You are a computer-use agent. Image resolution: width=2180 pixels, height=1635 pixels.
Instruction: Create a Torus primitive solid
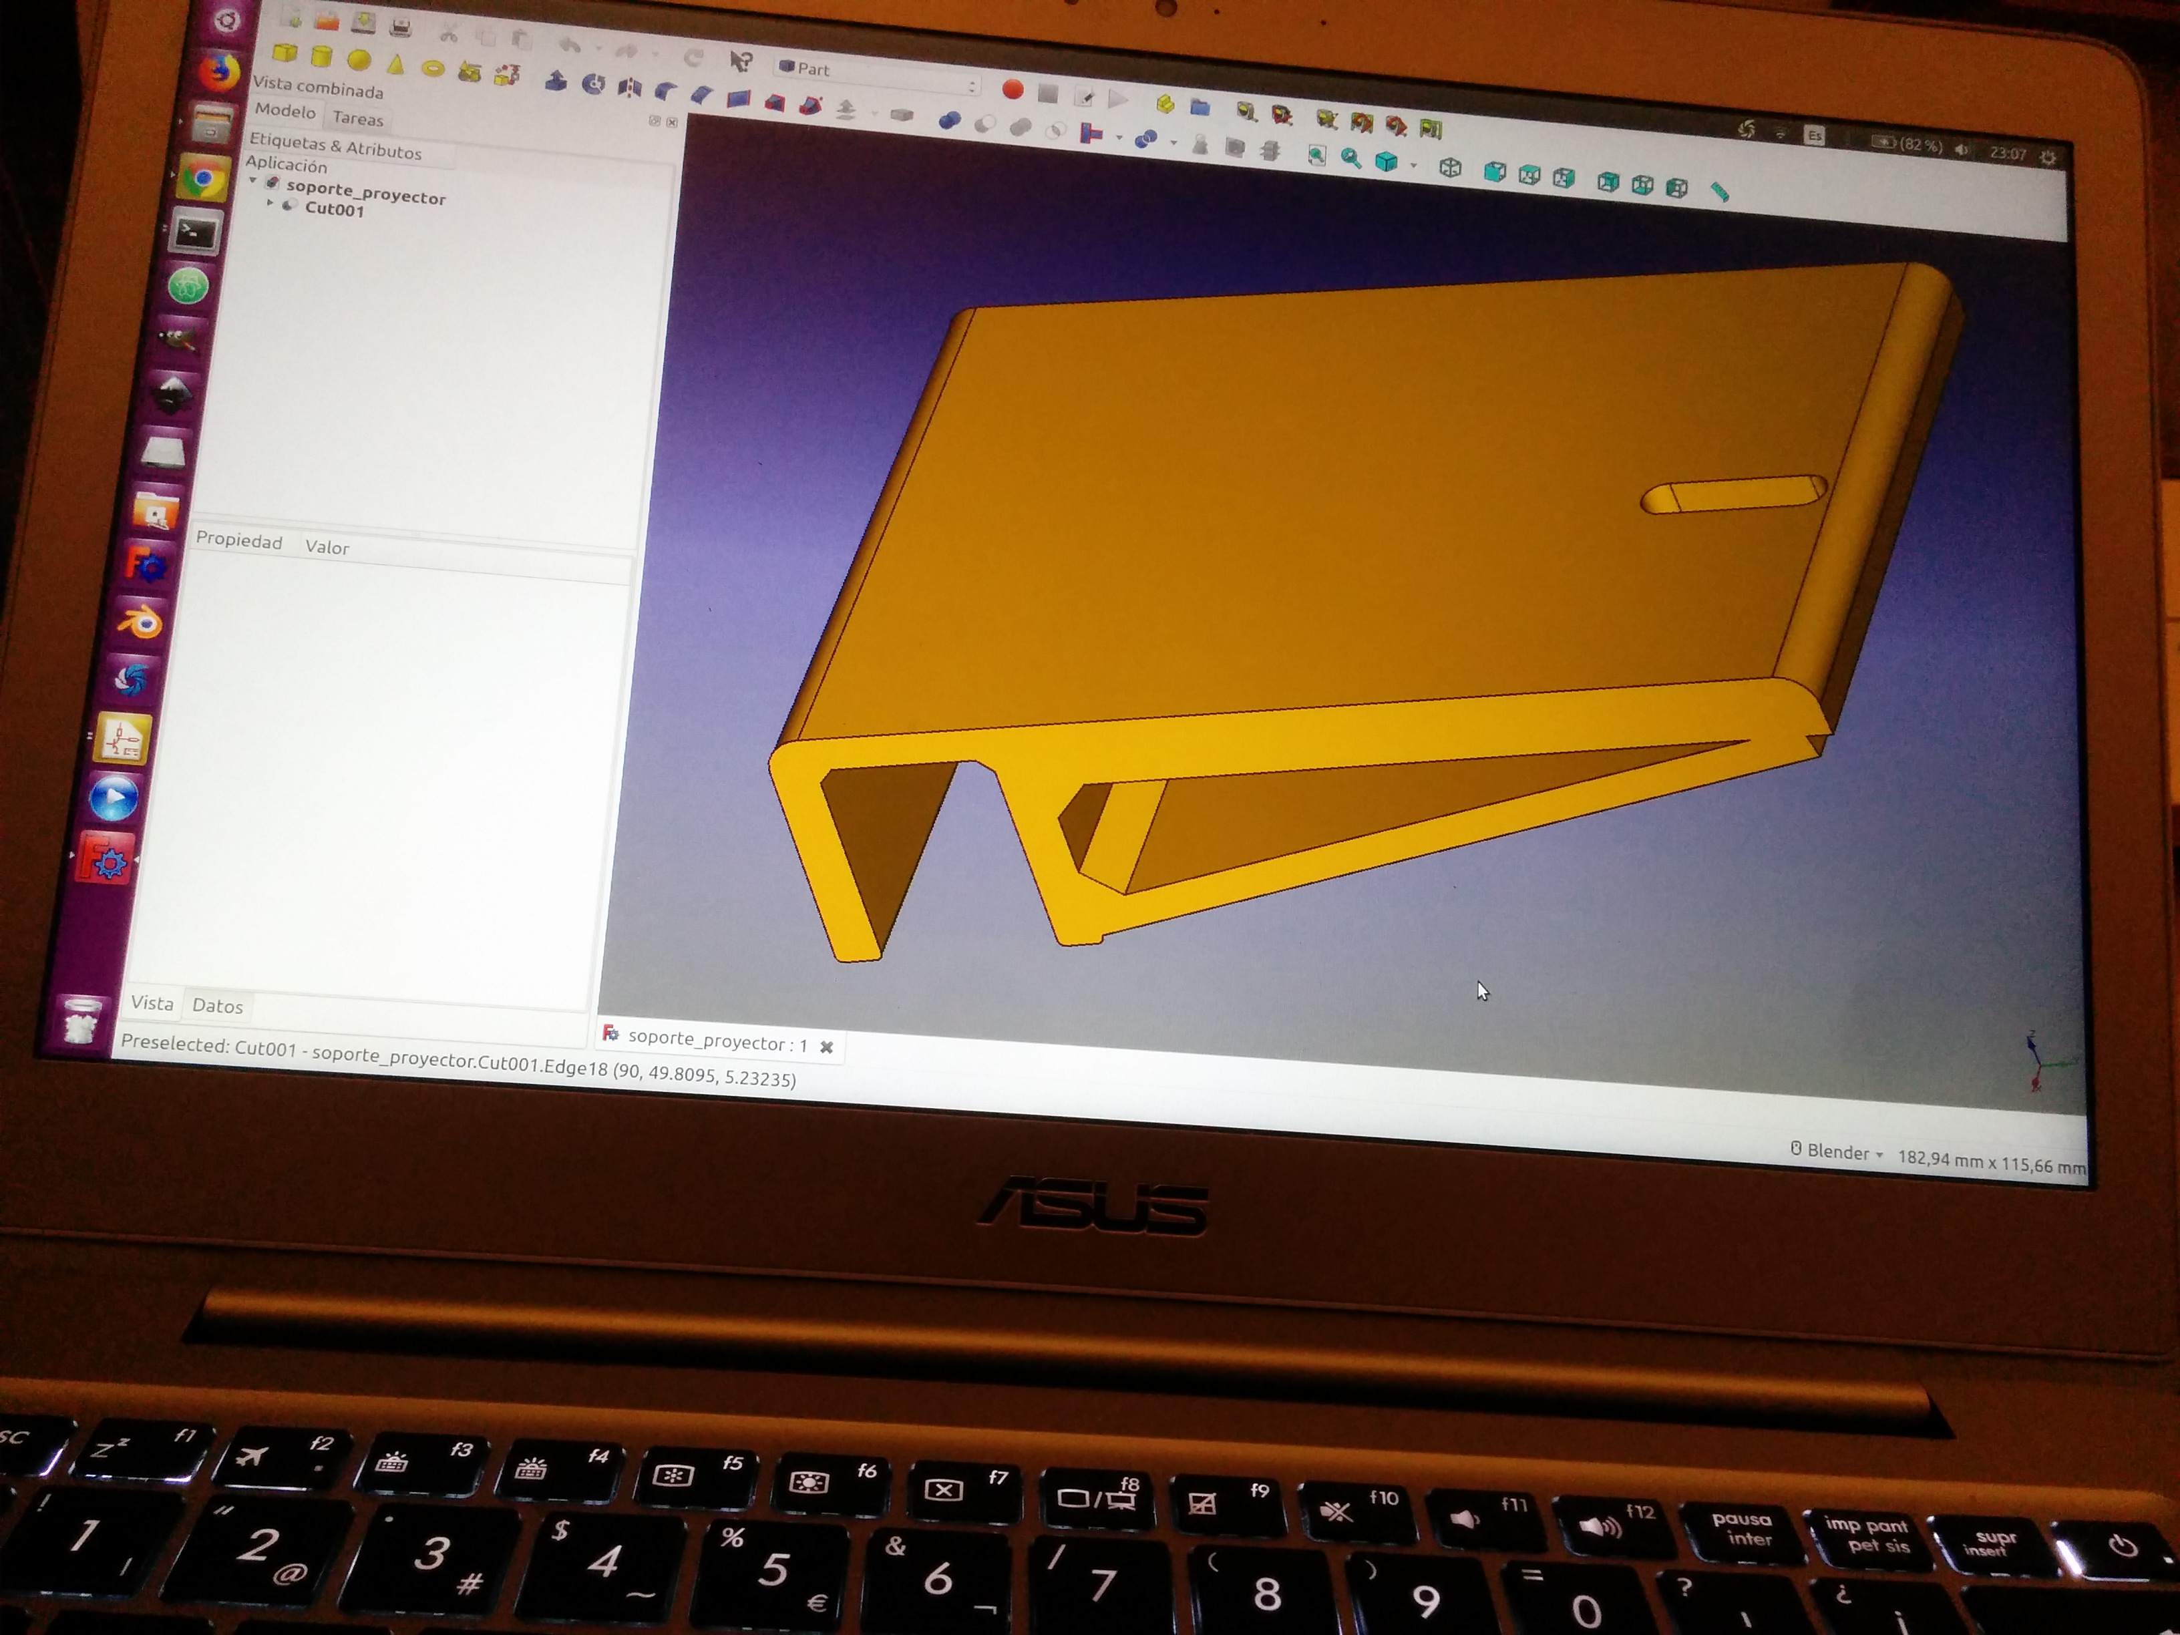(433, 68)
